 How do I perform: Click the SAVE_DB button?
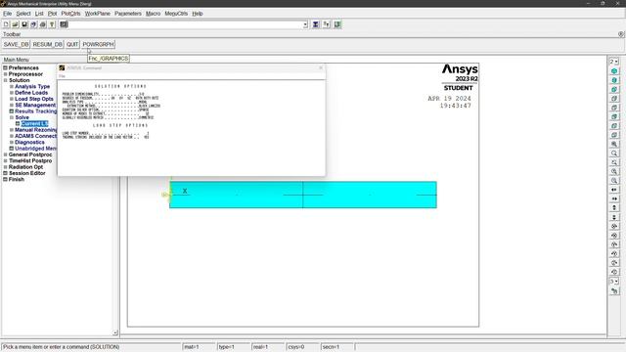click(16, 44)
